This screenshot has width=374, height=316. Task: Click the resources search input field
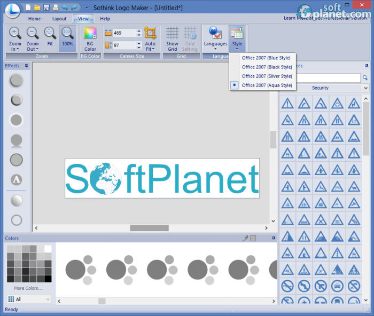[x=329, y=78]
